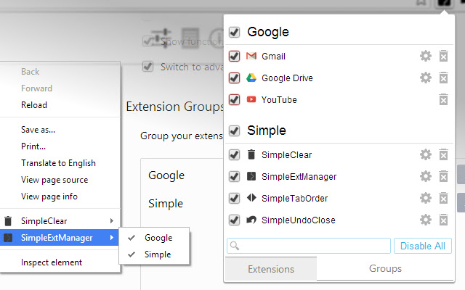Screen dimensions: 465x290
Task: Disable the SimpleTabOrder checkbox
Action: point(235,198)
